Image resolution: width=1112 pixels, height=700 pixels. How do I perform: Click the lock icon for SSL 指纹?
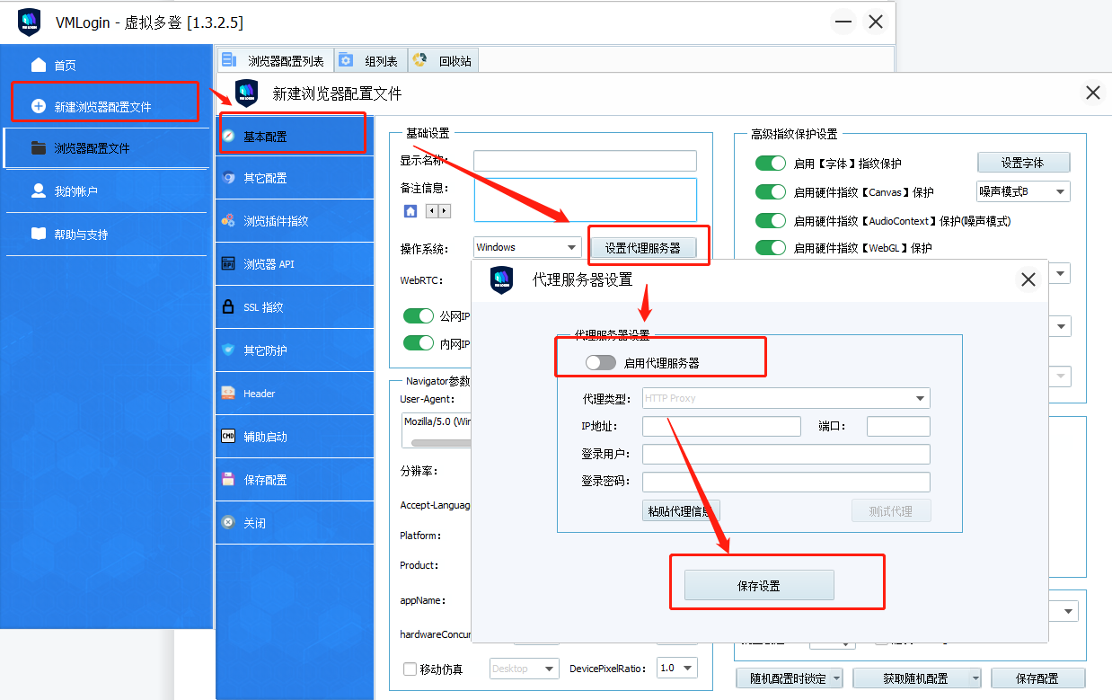coord(228,307)
